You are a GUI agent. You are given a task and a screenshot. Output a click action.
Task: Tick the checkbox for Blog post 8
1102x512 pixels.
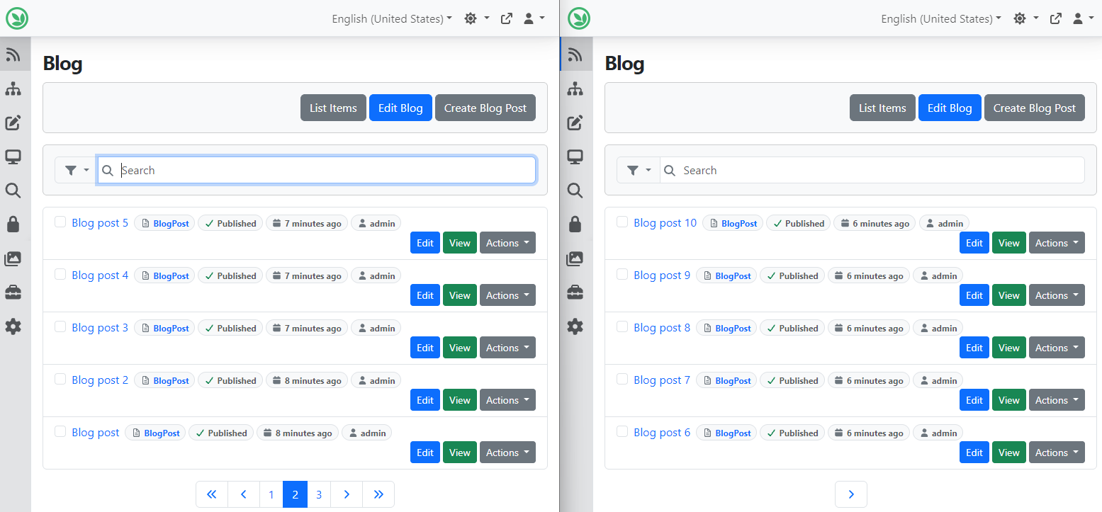(622, 326)
